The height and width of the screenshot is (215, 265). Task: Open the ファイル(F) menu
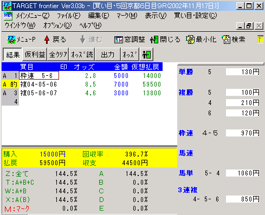tap(69, 16)
